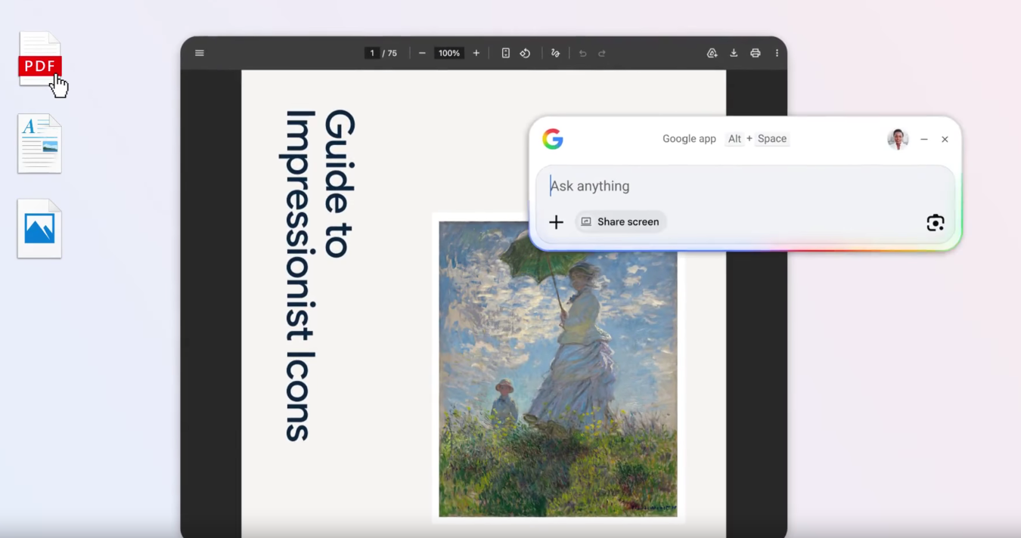Zoom in with the plus button
Image resolution: width=1021 pixels, height=538 pixels.
tap(476, 53)
